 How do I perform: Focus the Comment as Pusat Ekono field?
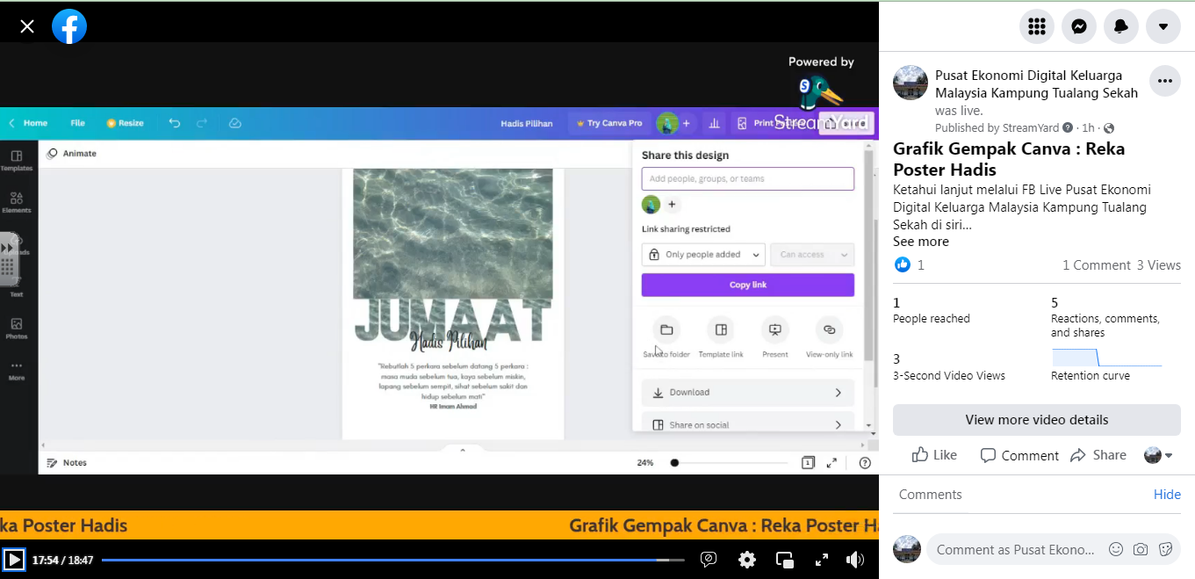(1016, 549)
